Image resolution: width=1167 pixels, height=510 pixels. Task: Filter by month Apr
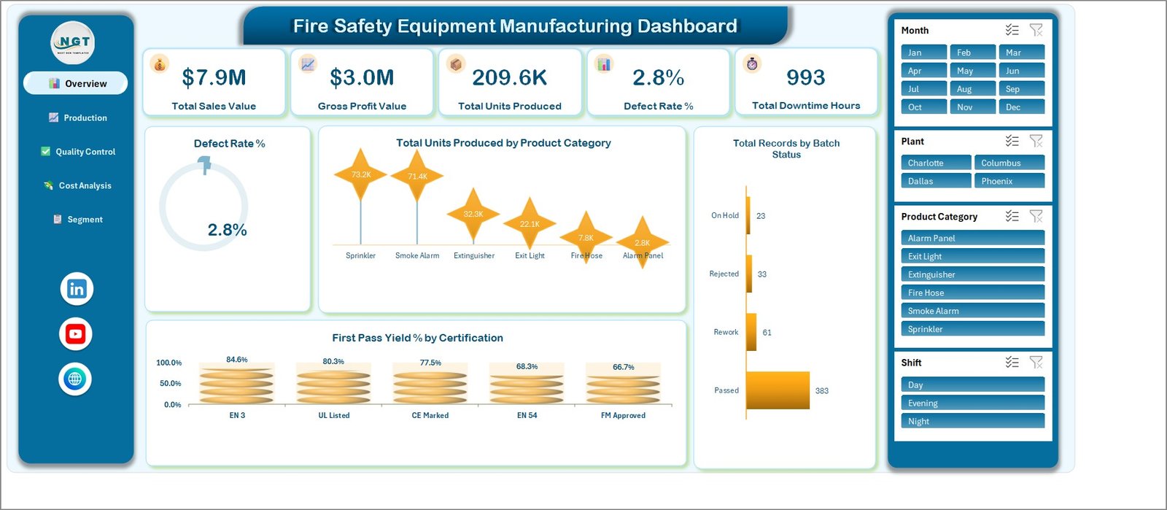tap(924, 71)
